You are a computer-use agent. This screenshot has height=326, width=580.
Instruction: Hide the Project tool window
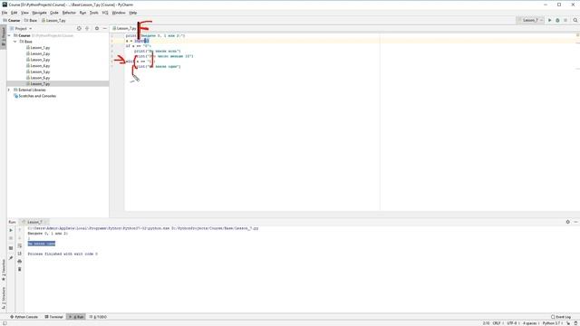[105, 28]
